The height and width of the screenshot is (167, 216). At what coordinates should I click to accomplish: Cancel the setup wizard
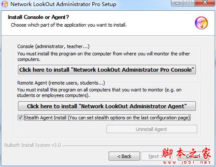click(193, 156)
